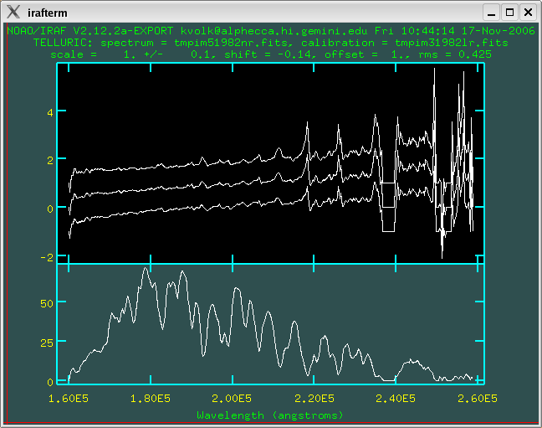Minimize the irafterm window
Image resolution: width=542 pixels, height=428 pixels.
pos(491,13)
